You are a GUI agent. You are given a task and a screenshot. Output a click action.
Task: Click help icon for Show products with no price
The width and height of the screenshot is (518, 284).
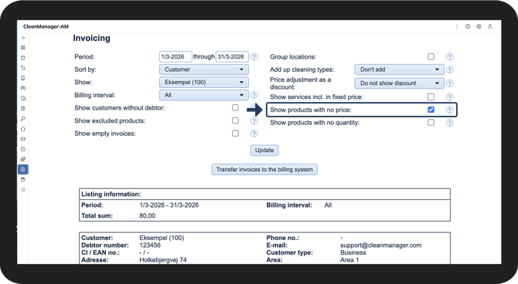point(450,110)
